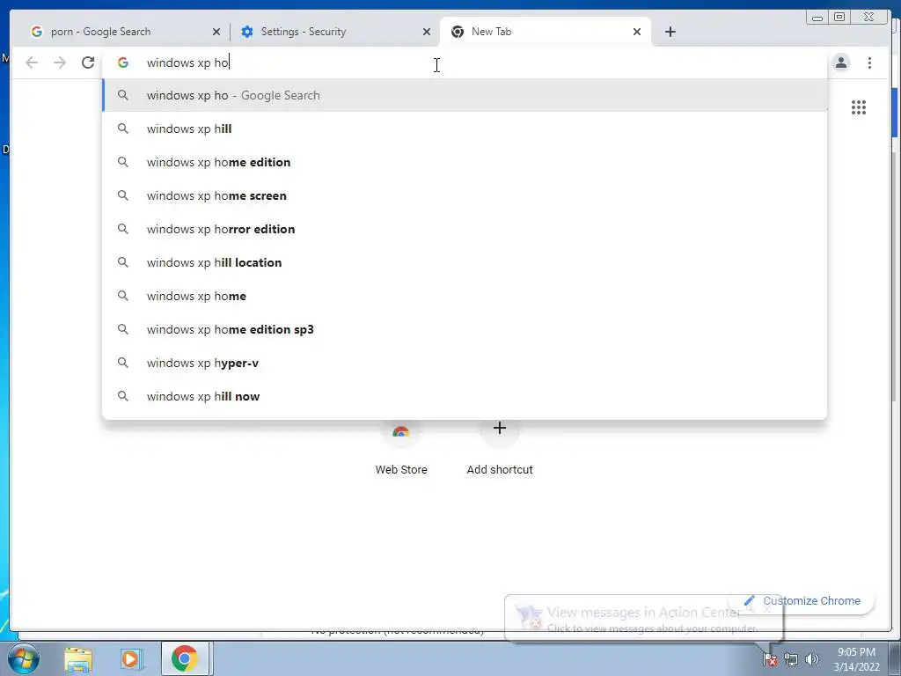Switch to the Settings - Security tab
Viewport: 901px width, 676px height.
tap(334, 32)
